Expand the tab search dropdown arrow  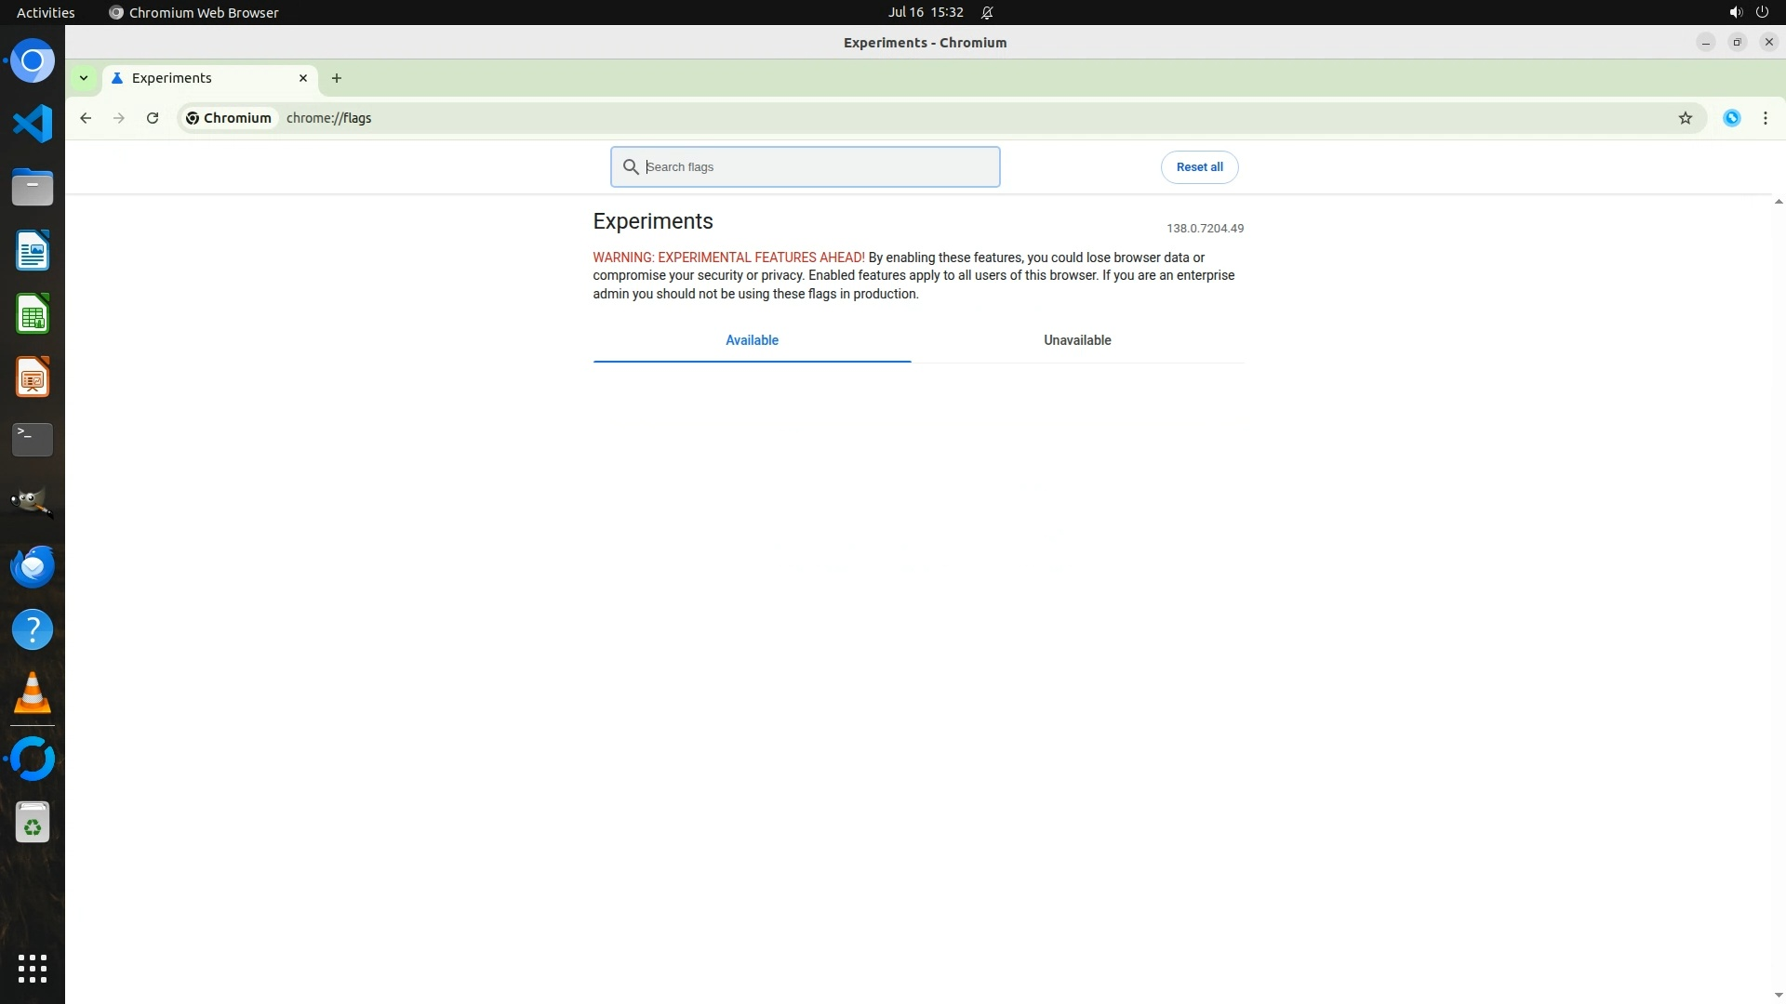point(84,78)
